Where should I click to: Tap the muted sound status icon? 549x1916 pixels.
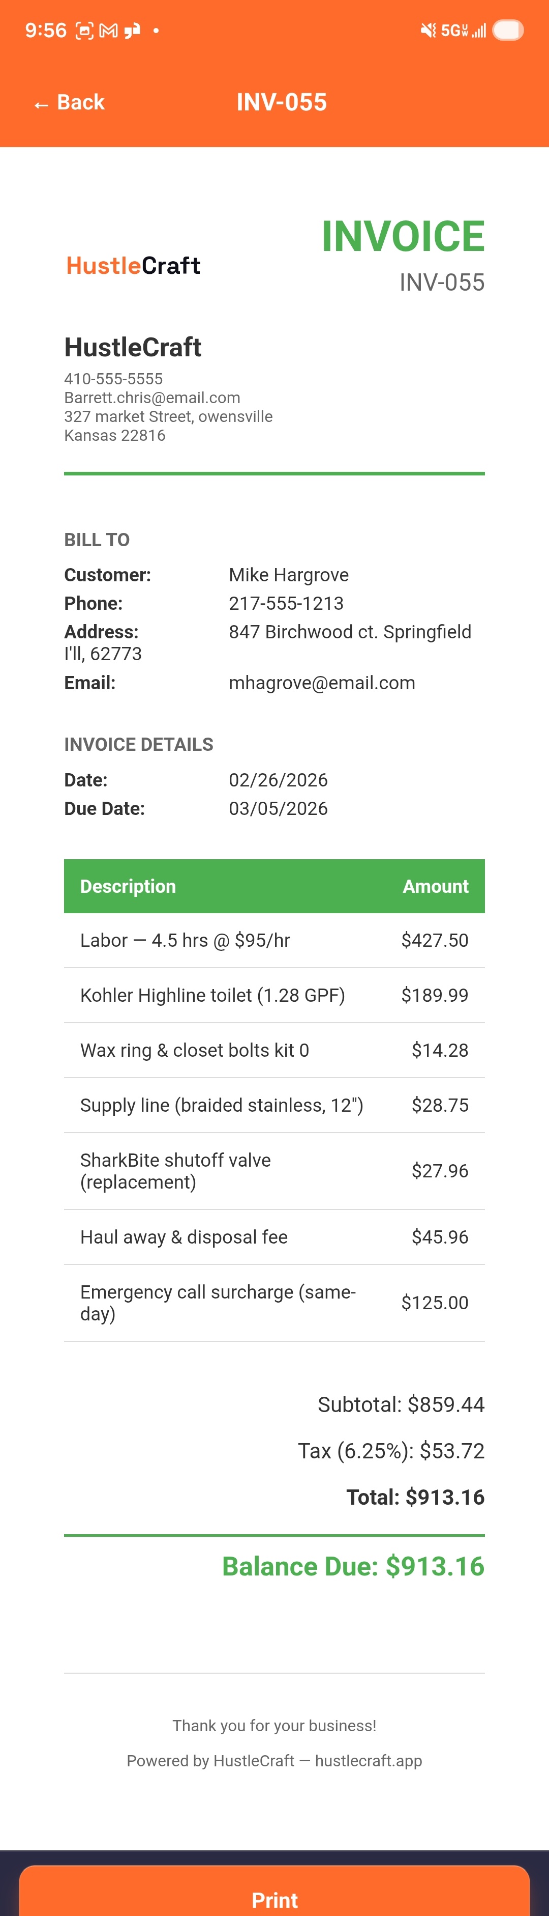[428, 31]
